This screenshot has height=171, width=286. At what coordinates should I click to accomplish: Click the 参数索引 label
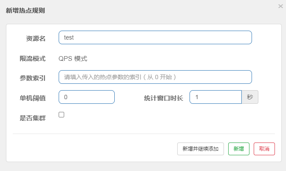33,78
